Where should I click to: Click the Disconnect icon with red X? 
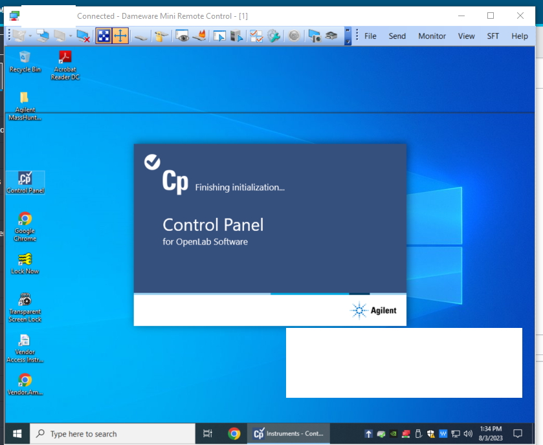tap(83, 36)
